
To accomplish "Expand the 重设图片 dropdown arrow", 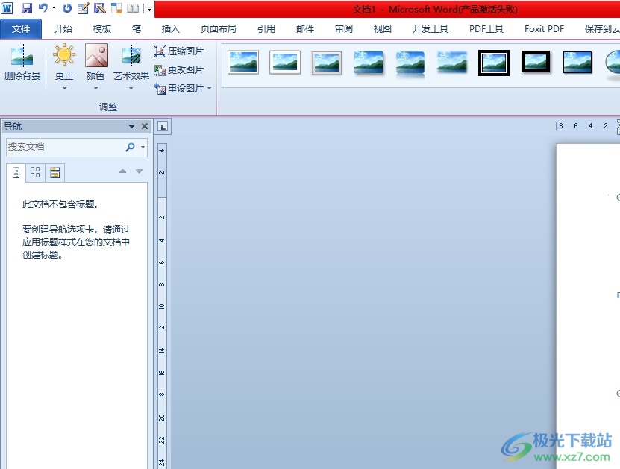I will (x=210, y=89).
